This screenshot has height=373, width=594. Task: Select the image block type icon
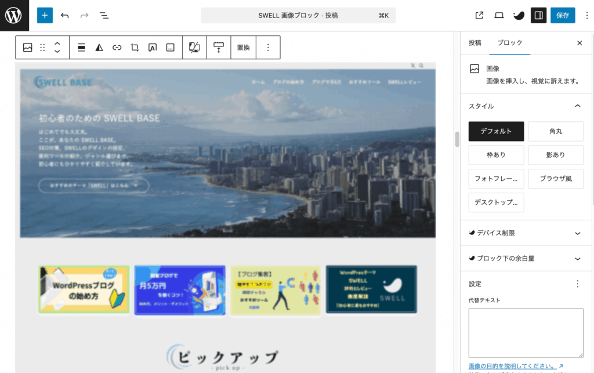click(x=27, y=48)
